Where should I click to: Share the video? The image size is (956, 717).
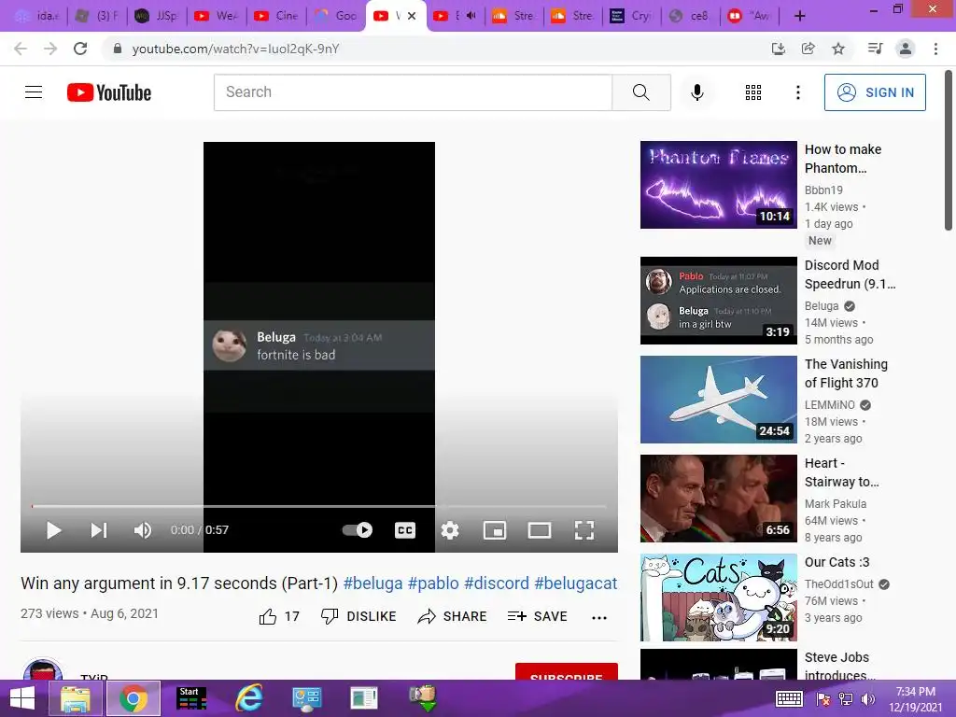(x=452, y=616)
